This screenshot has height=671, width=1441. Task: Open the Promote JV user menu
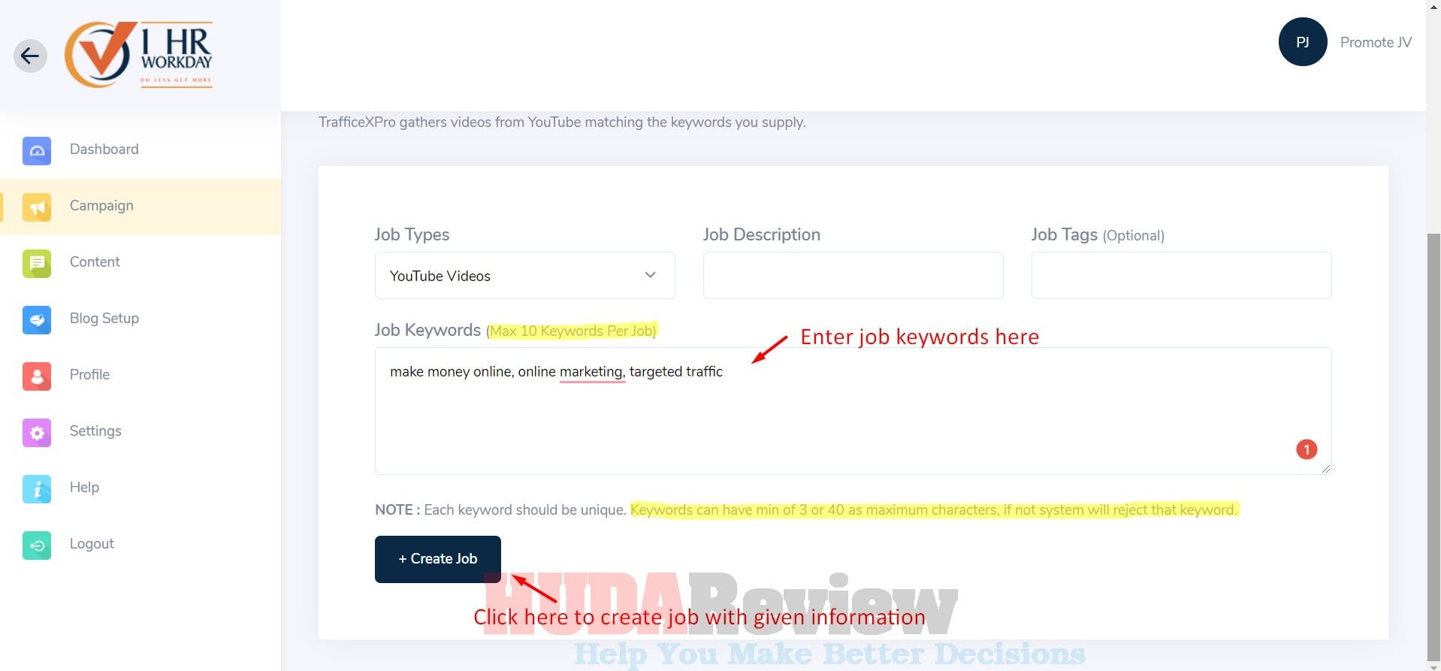[1376, 42]
